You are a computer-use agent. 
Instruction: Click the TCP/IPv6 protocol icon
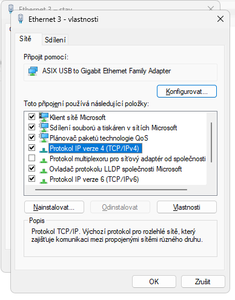tap(44, 181)
